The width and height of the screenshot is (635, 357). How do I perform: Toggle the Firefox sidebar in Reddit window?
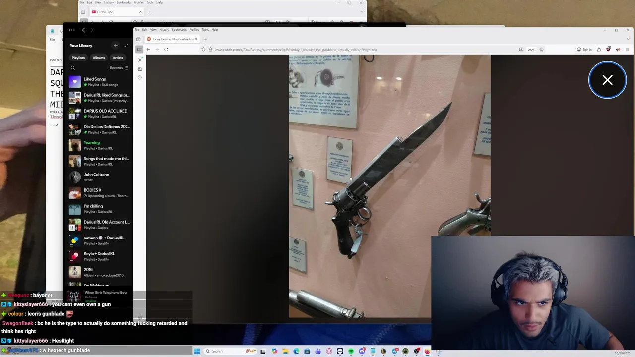pos(139,49)
